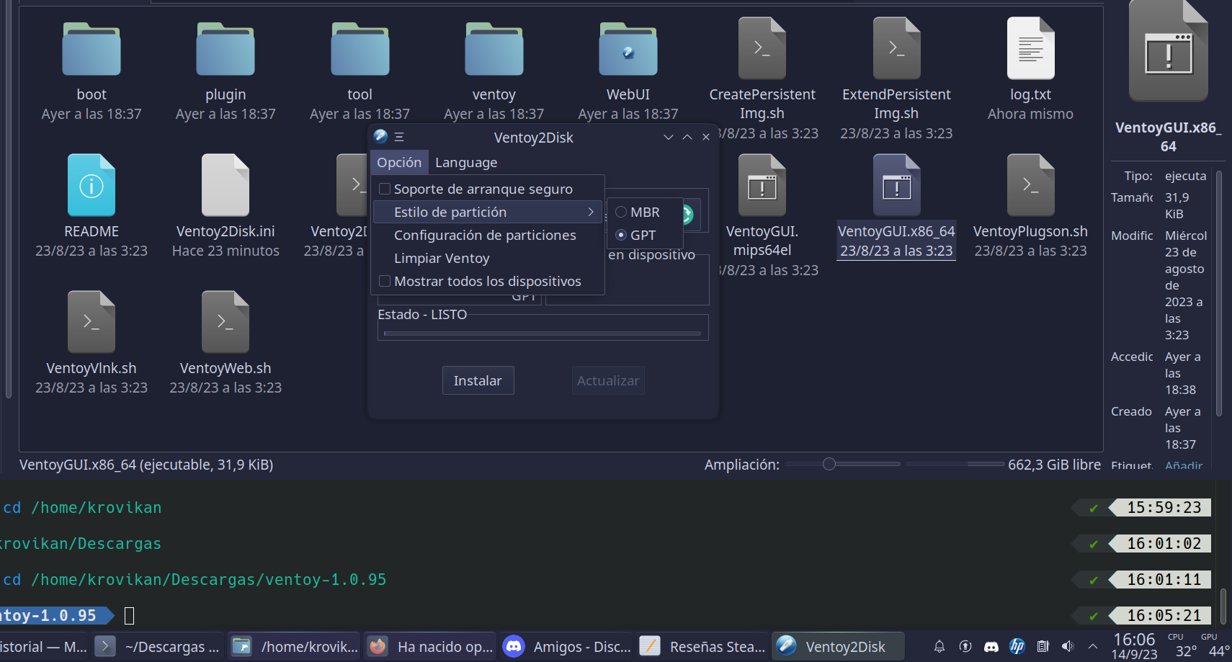Open the clipboard tray icon

tap(1043, 647)
